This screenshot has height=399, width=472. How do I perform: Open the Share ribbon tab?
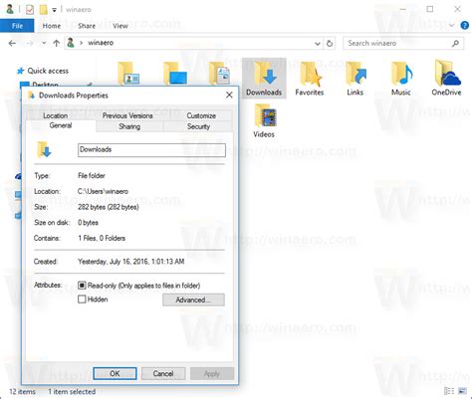[87, 26]
